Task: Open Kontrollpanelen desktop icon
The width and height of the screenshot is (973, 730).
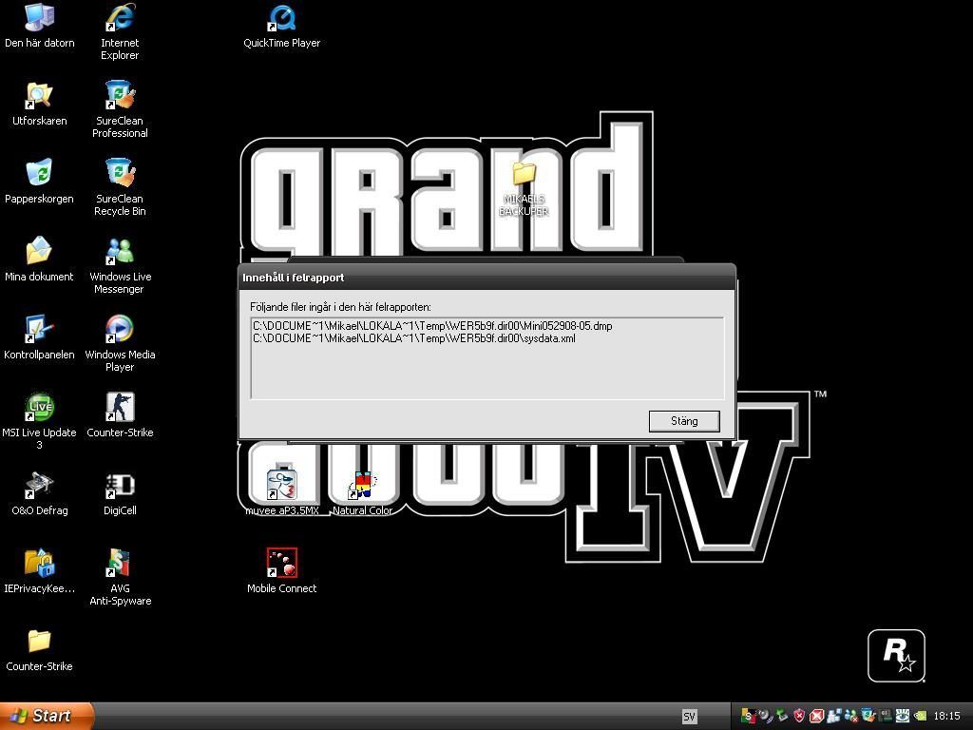Action: [40, 337]
